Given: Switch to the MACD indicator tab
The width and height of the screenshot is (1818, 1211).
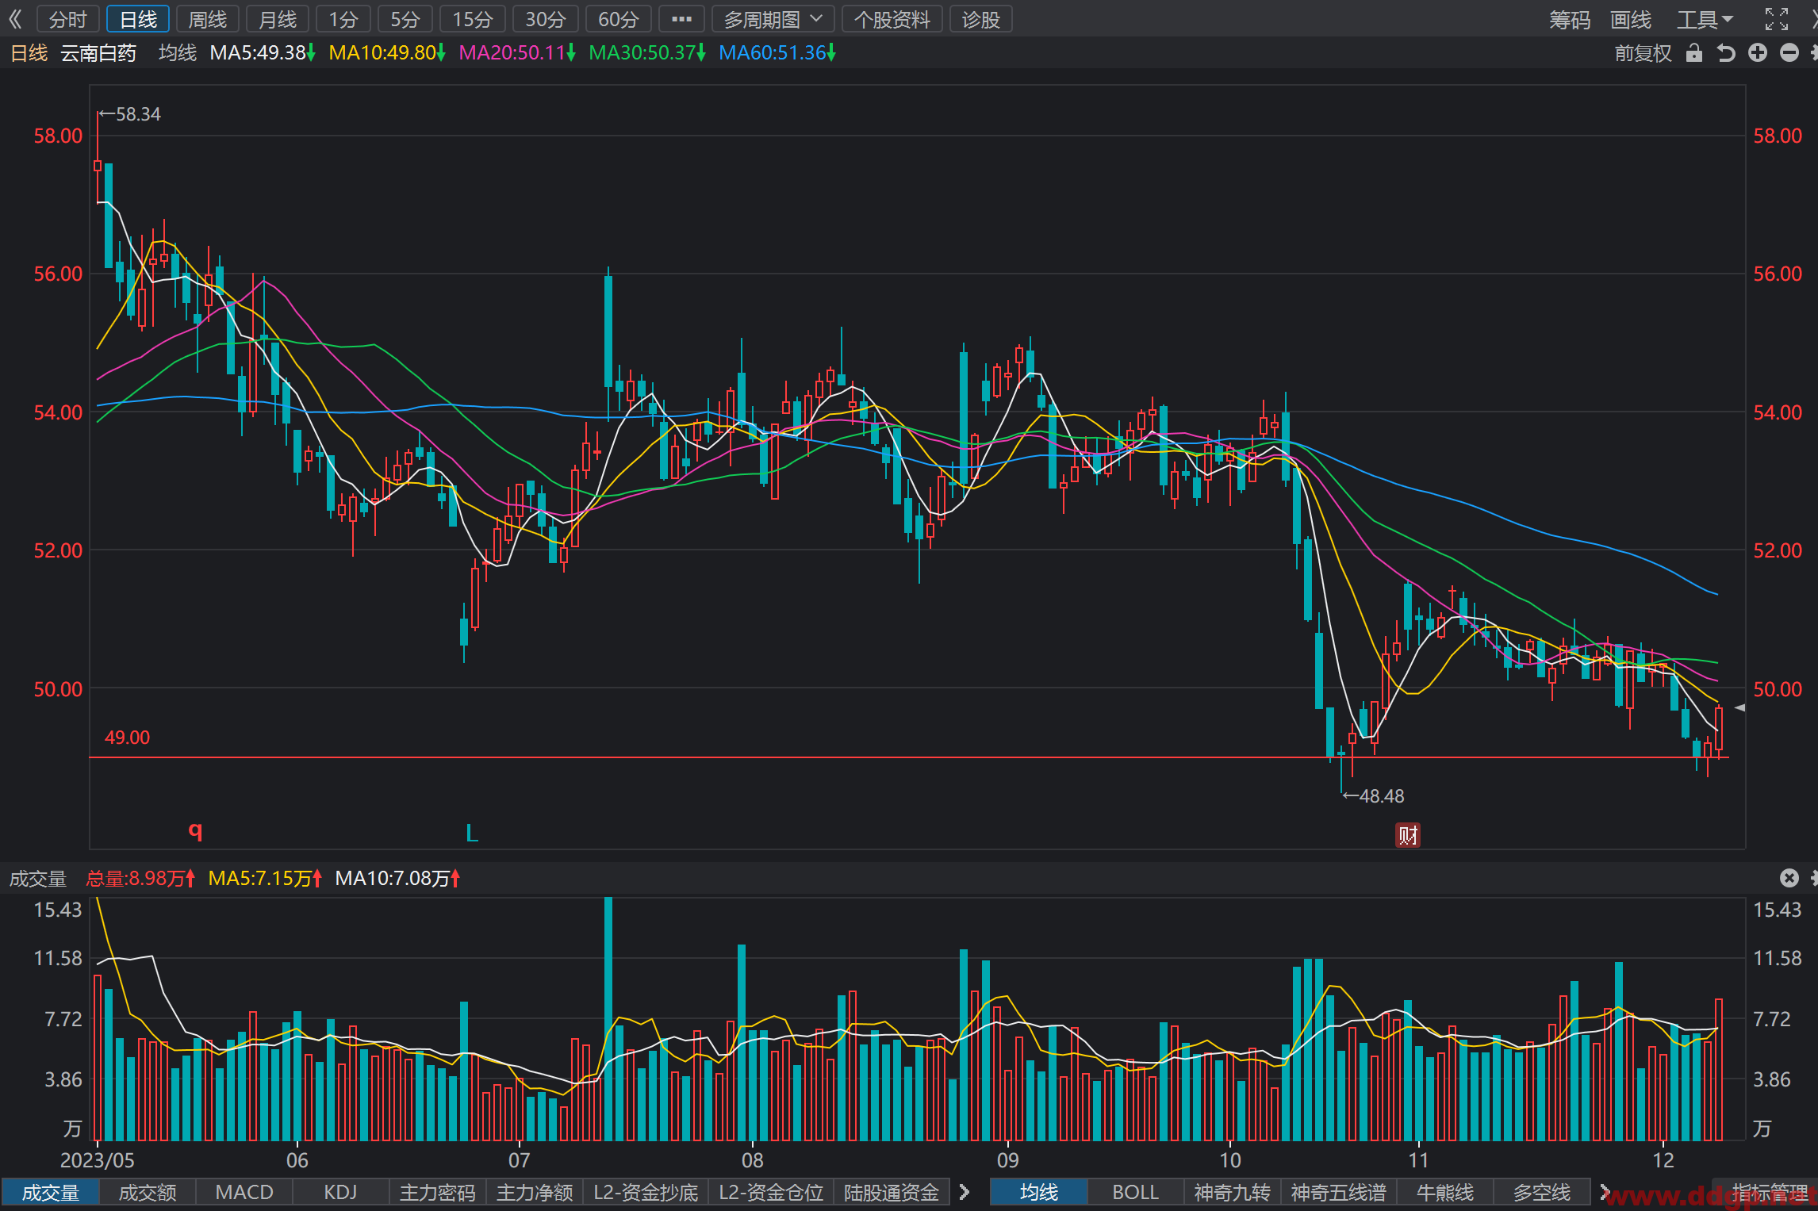Looking at the screenshot, I should 244,1192.
